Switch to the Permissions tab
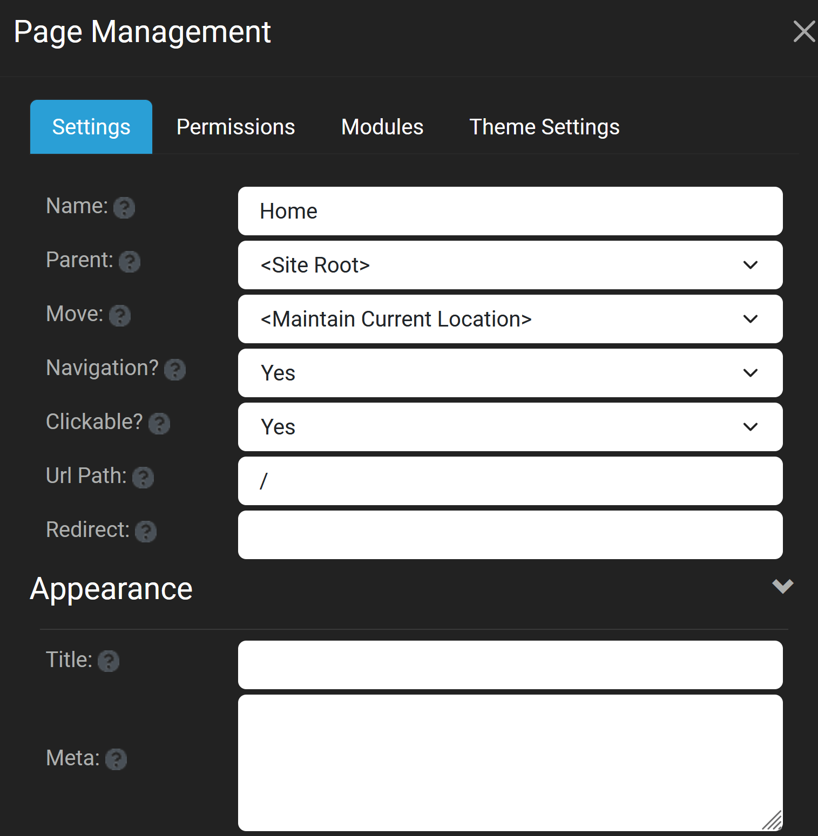Viewport: 818px width, 836px height. point(235,127)
